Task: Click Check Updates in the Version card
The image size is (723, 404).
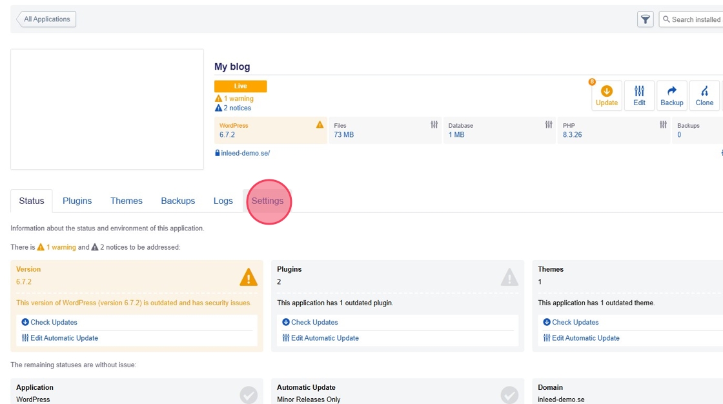Action: (x=54, y=322)
